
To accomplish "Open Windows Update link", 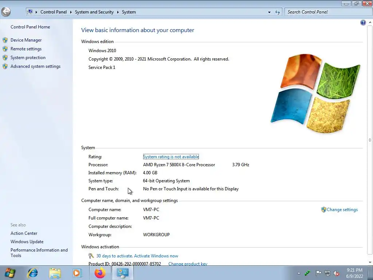I will click(x=27, y=242).
